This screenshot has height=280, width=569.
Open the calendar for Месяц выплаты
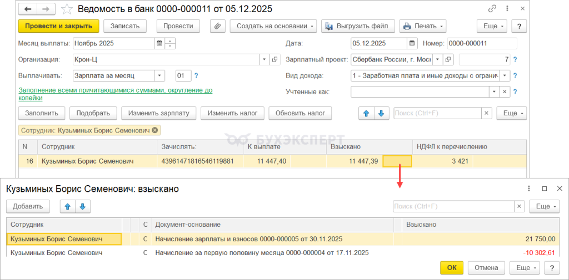(x=159, y=43)
